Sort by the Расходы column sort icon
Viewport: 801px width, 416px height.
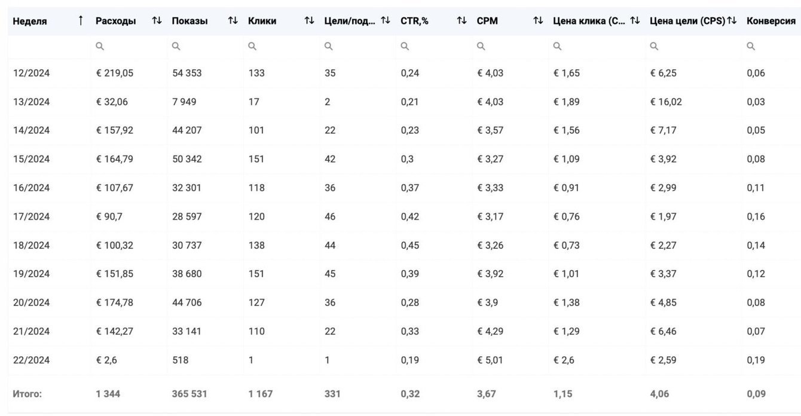157,21
